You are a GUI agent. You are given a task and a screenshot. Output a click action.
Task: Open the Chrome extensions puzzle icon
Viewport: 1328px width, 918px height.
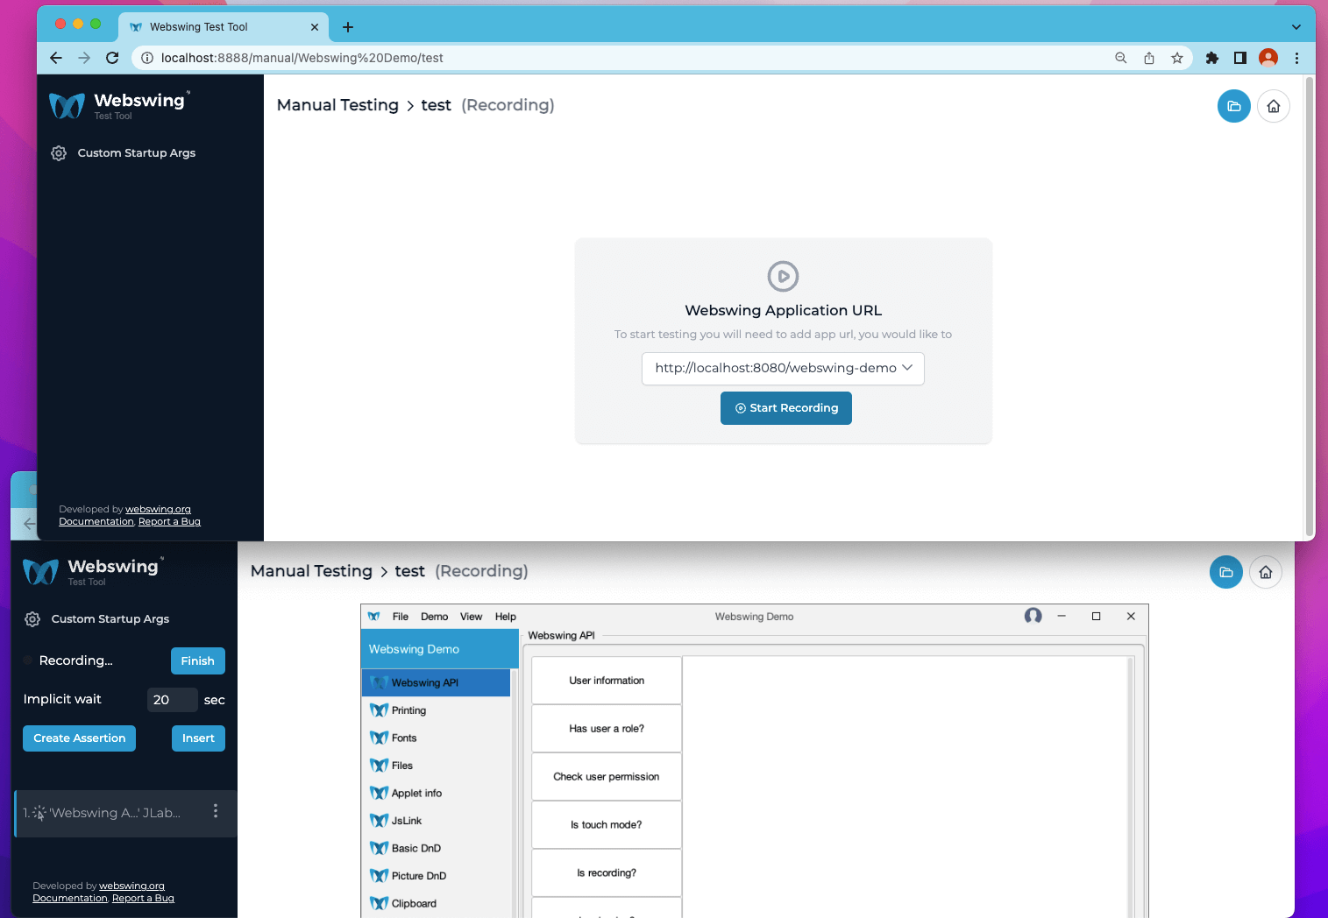1211,58
